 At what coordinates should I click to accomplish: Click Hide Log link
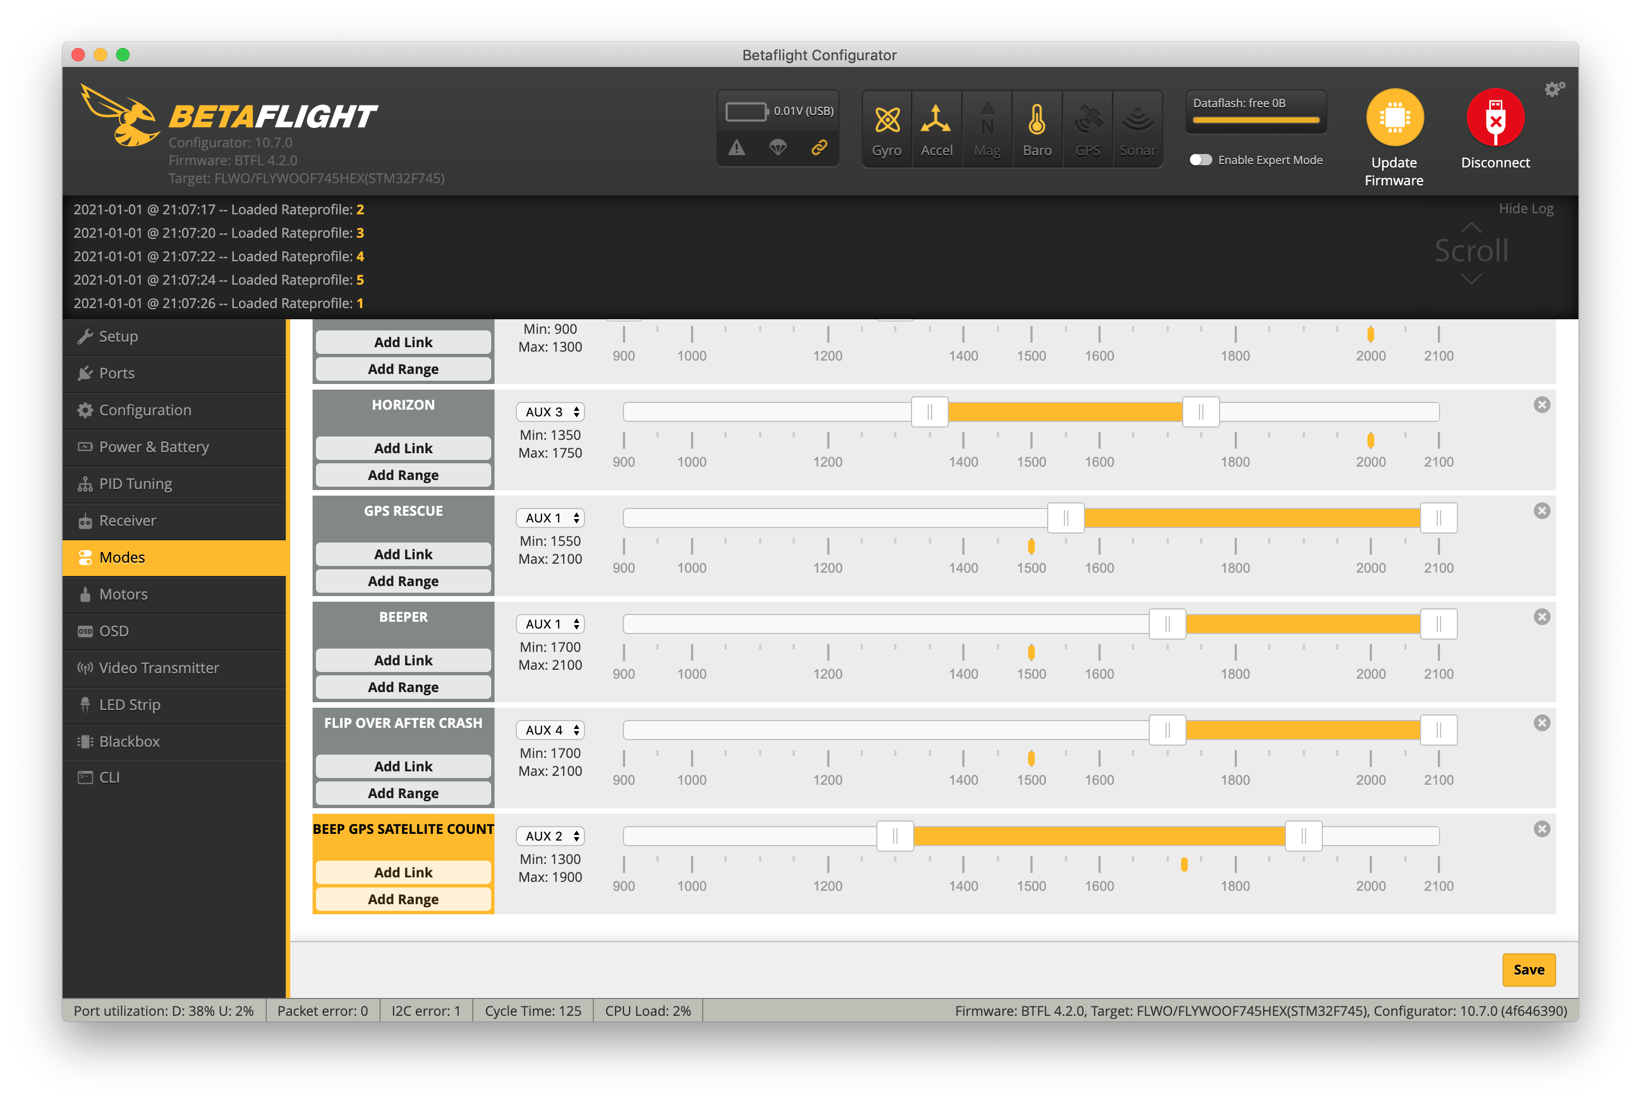tap(1525, 208)
